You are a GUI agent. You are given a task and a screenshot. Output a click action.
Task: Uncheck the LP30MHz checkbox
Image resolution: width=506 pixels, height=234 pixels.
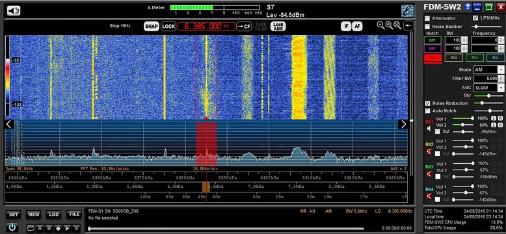(475, 18)
